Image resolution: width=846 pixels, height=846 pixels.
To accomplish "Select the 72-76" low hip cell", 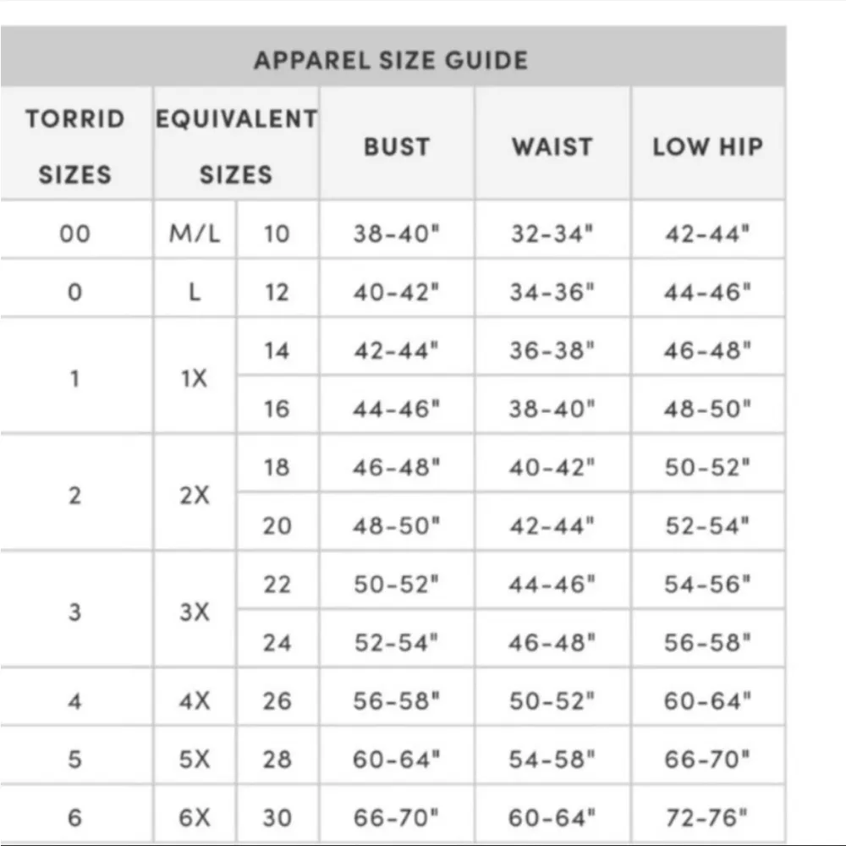I will pos(707,817).
